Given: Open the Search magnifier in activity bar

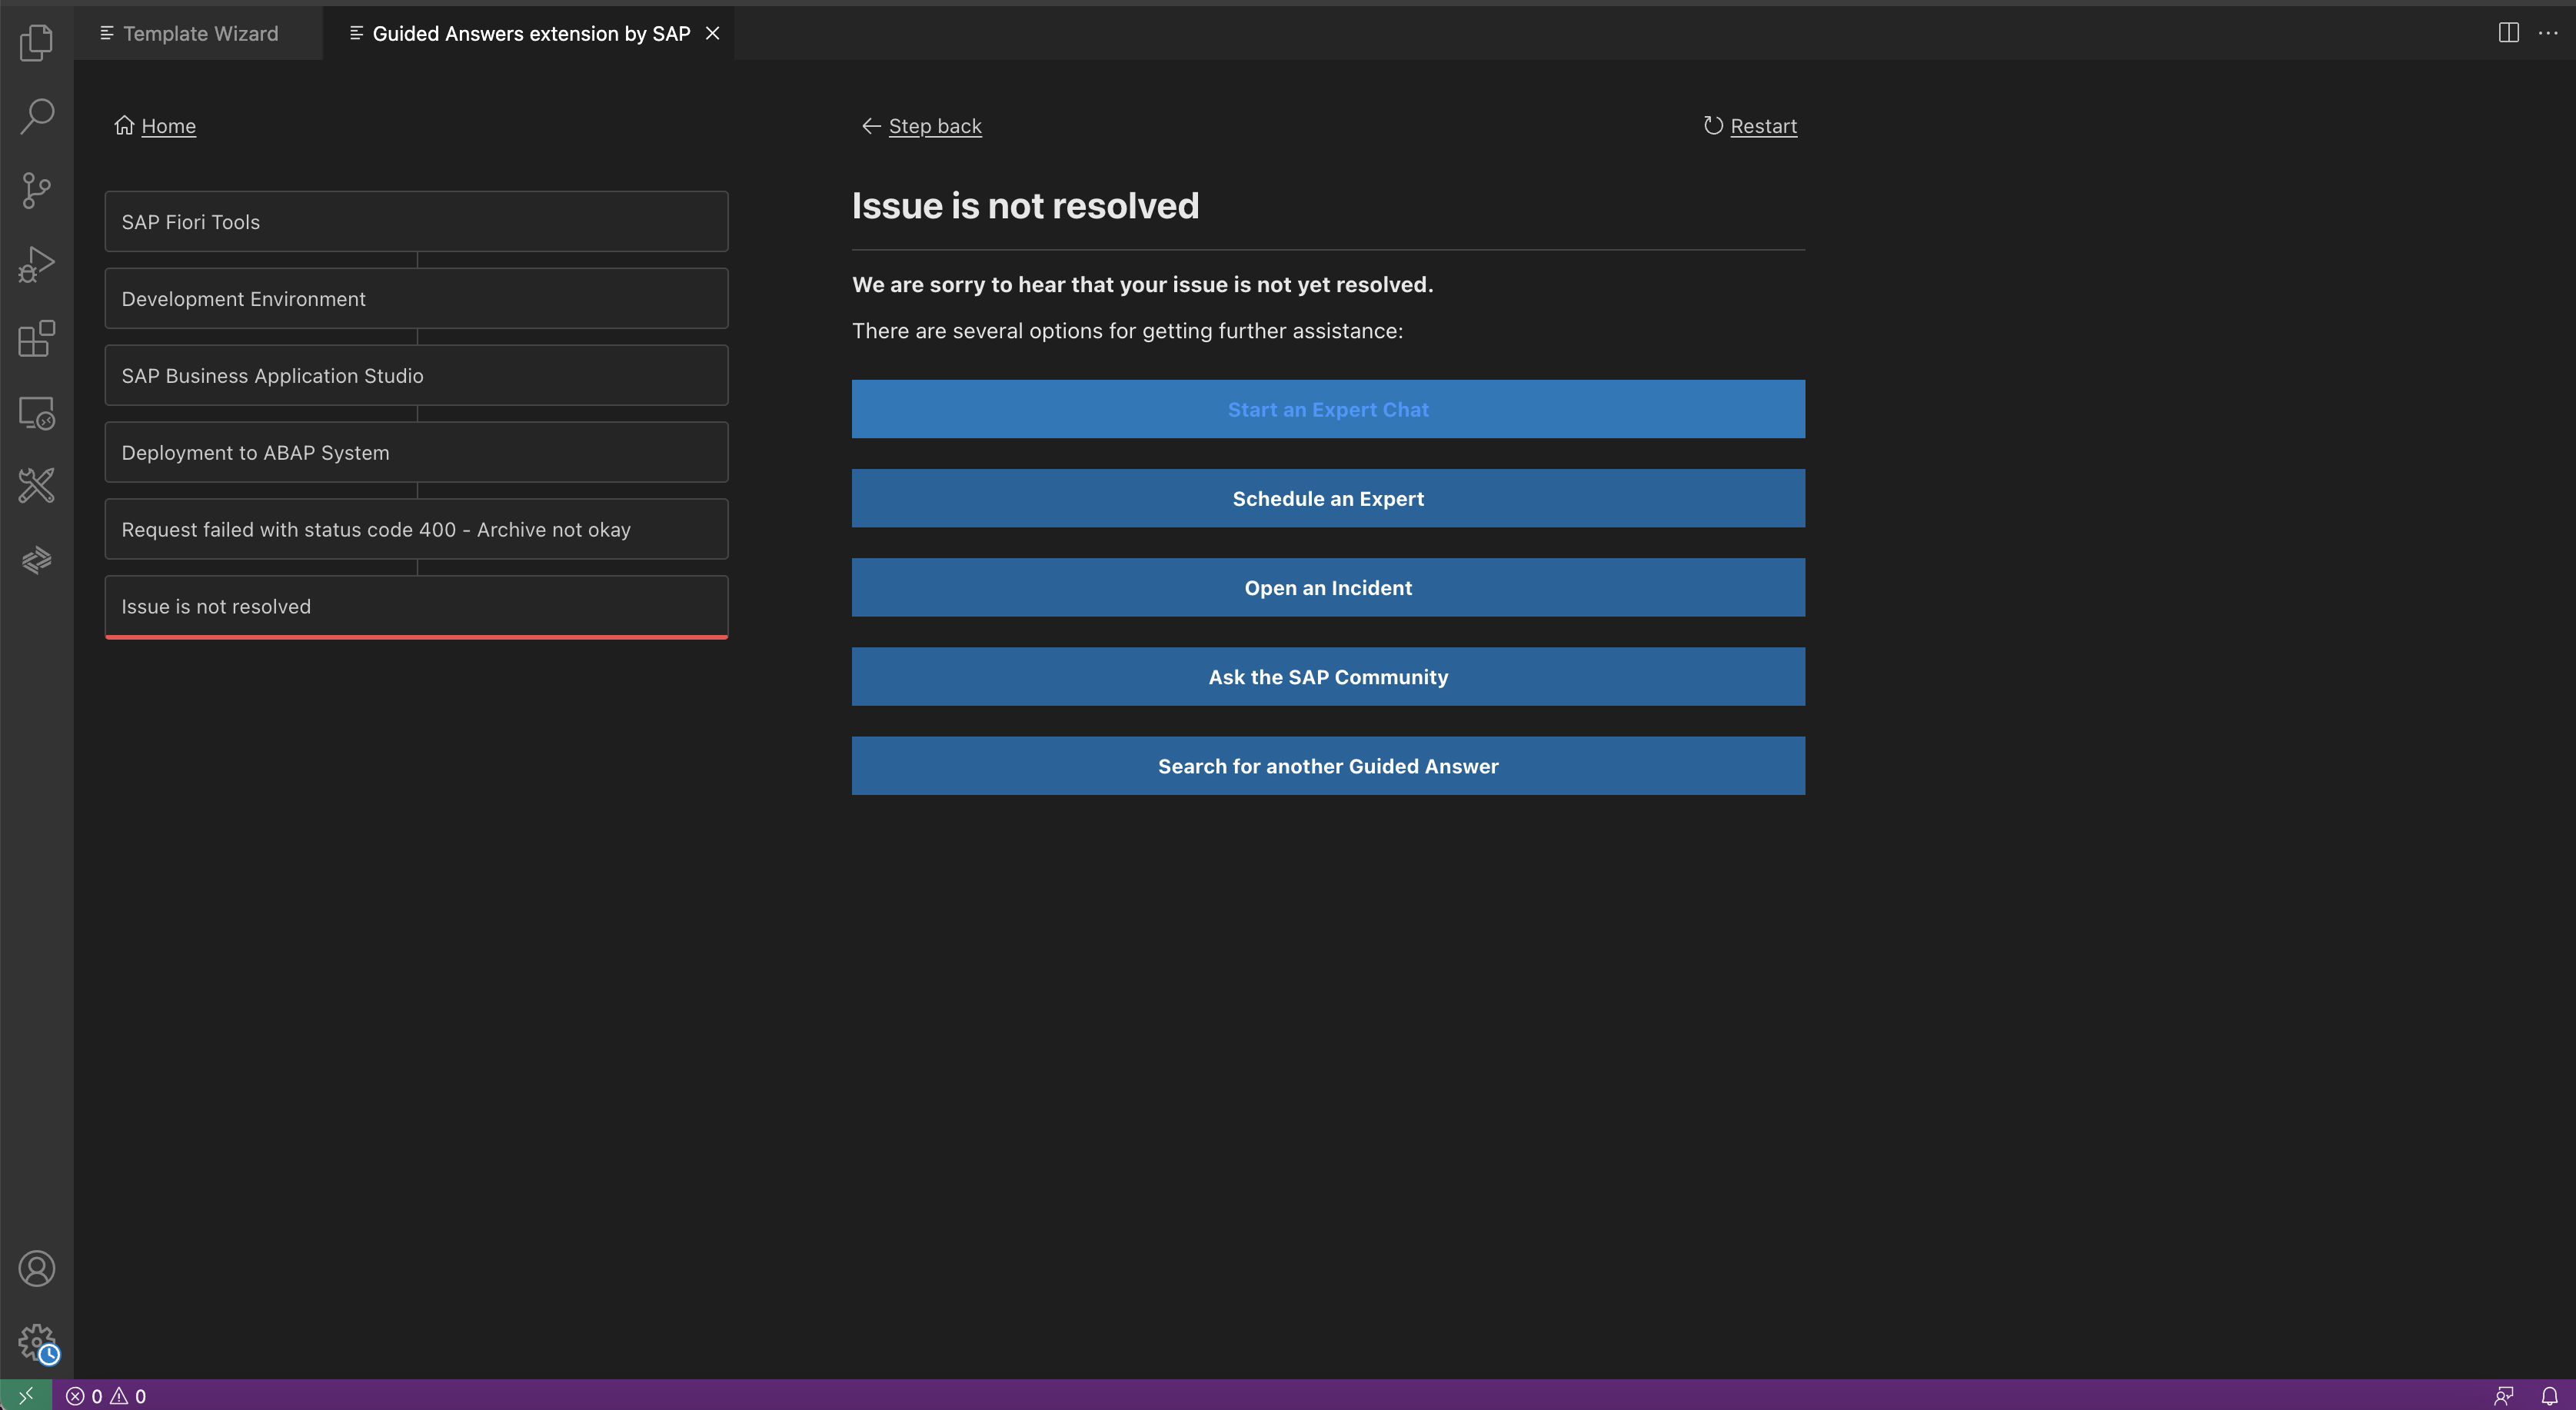Looking at the screenshot, I should (x=36, y=116).
